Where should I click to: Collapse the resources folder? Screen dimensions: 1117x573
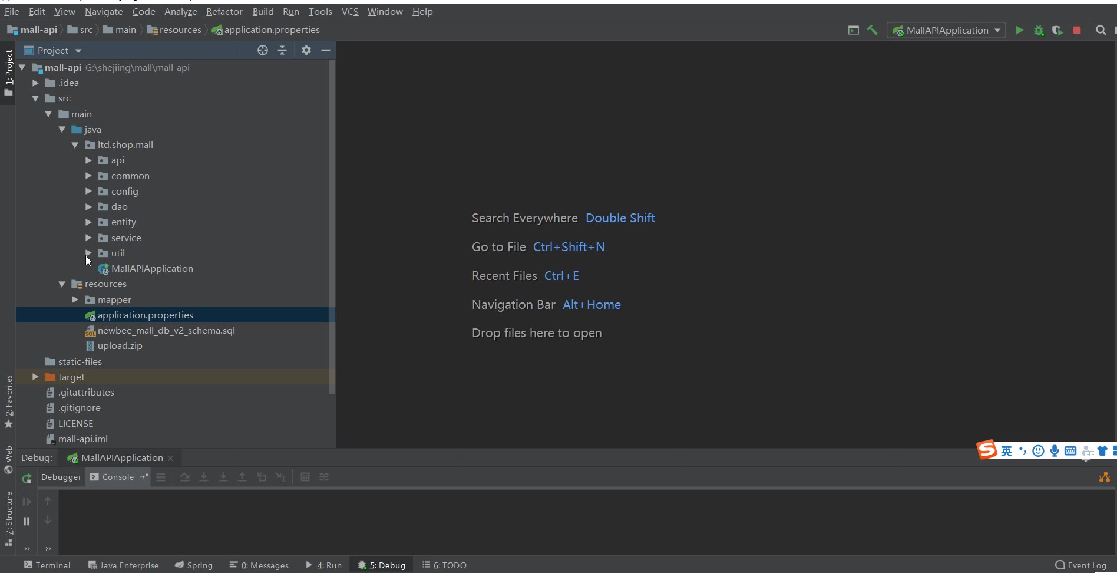[62, 284]
